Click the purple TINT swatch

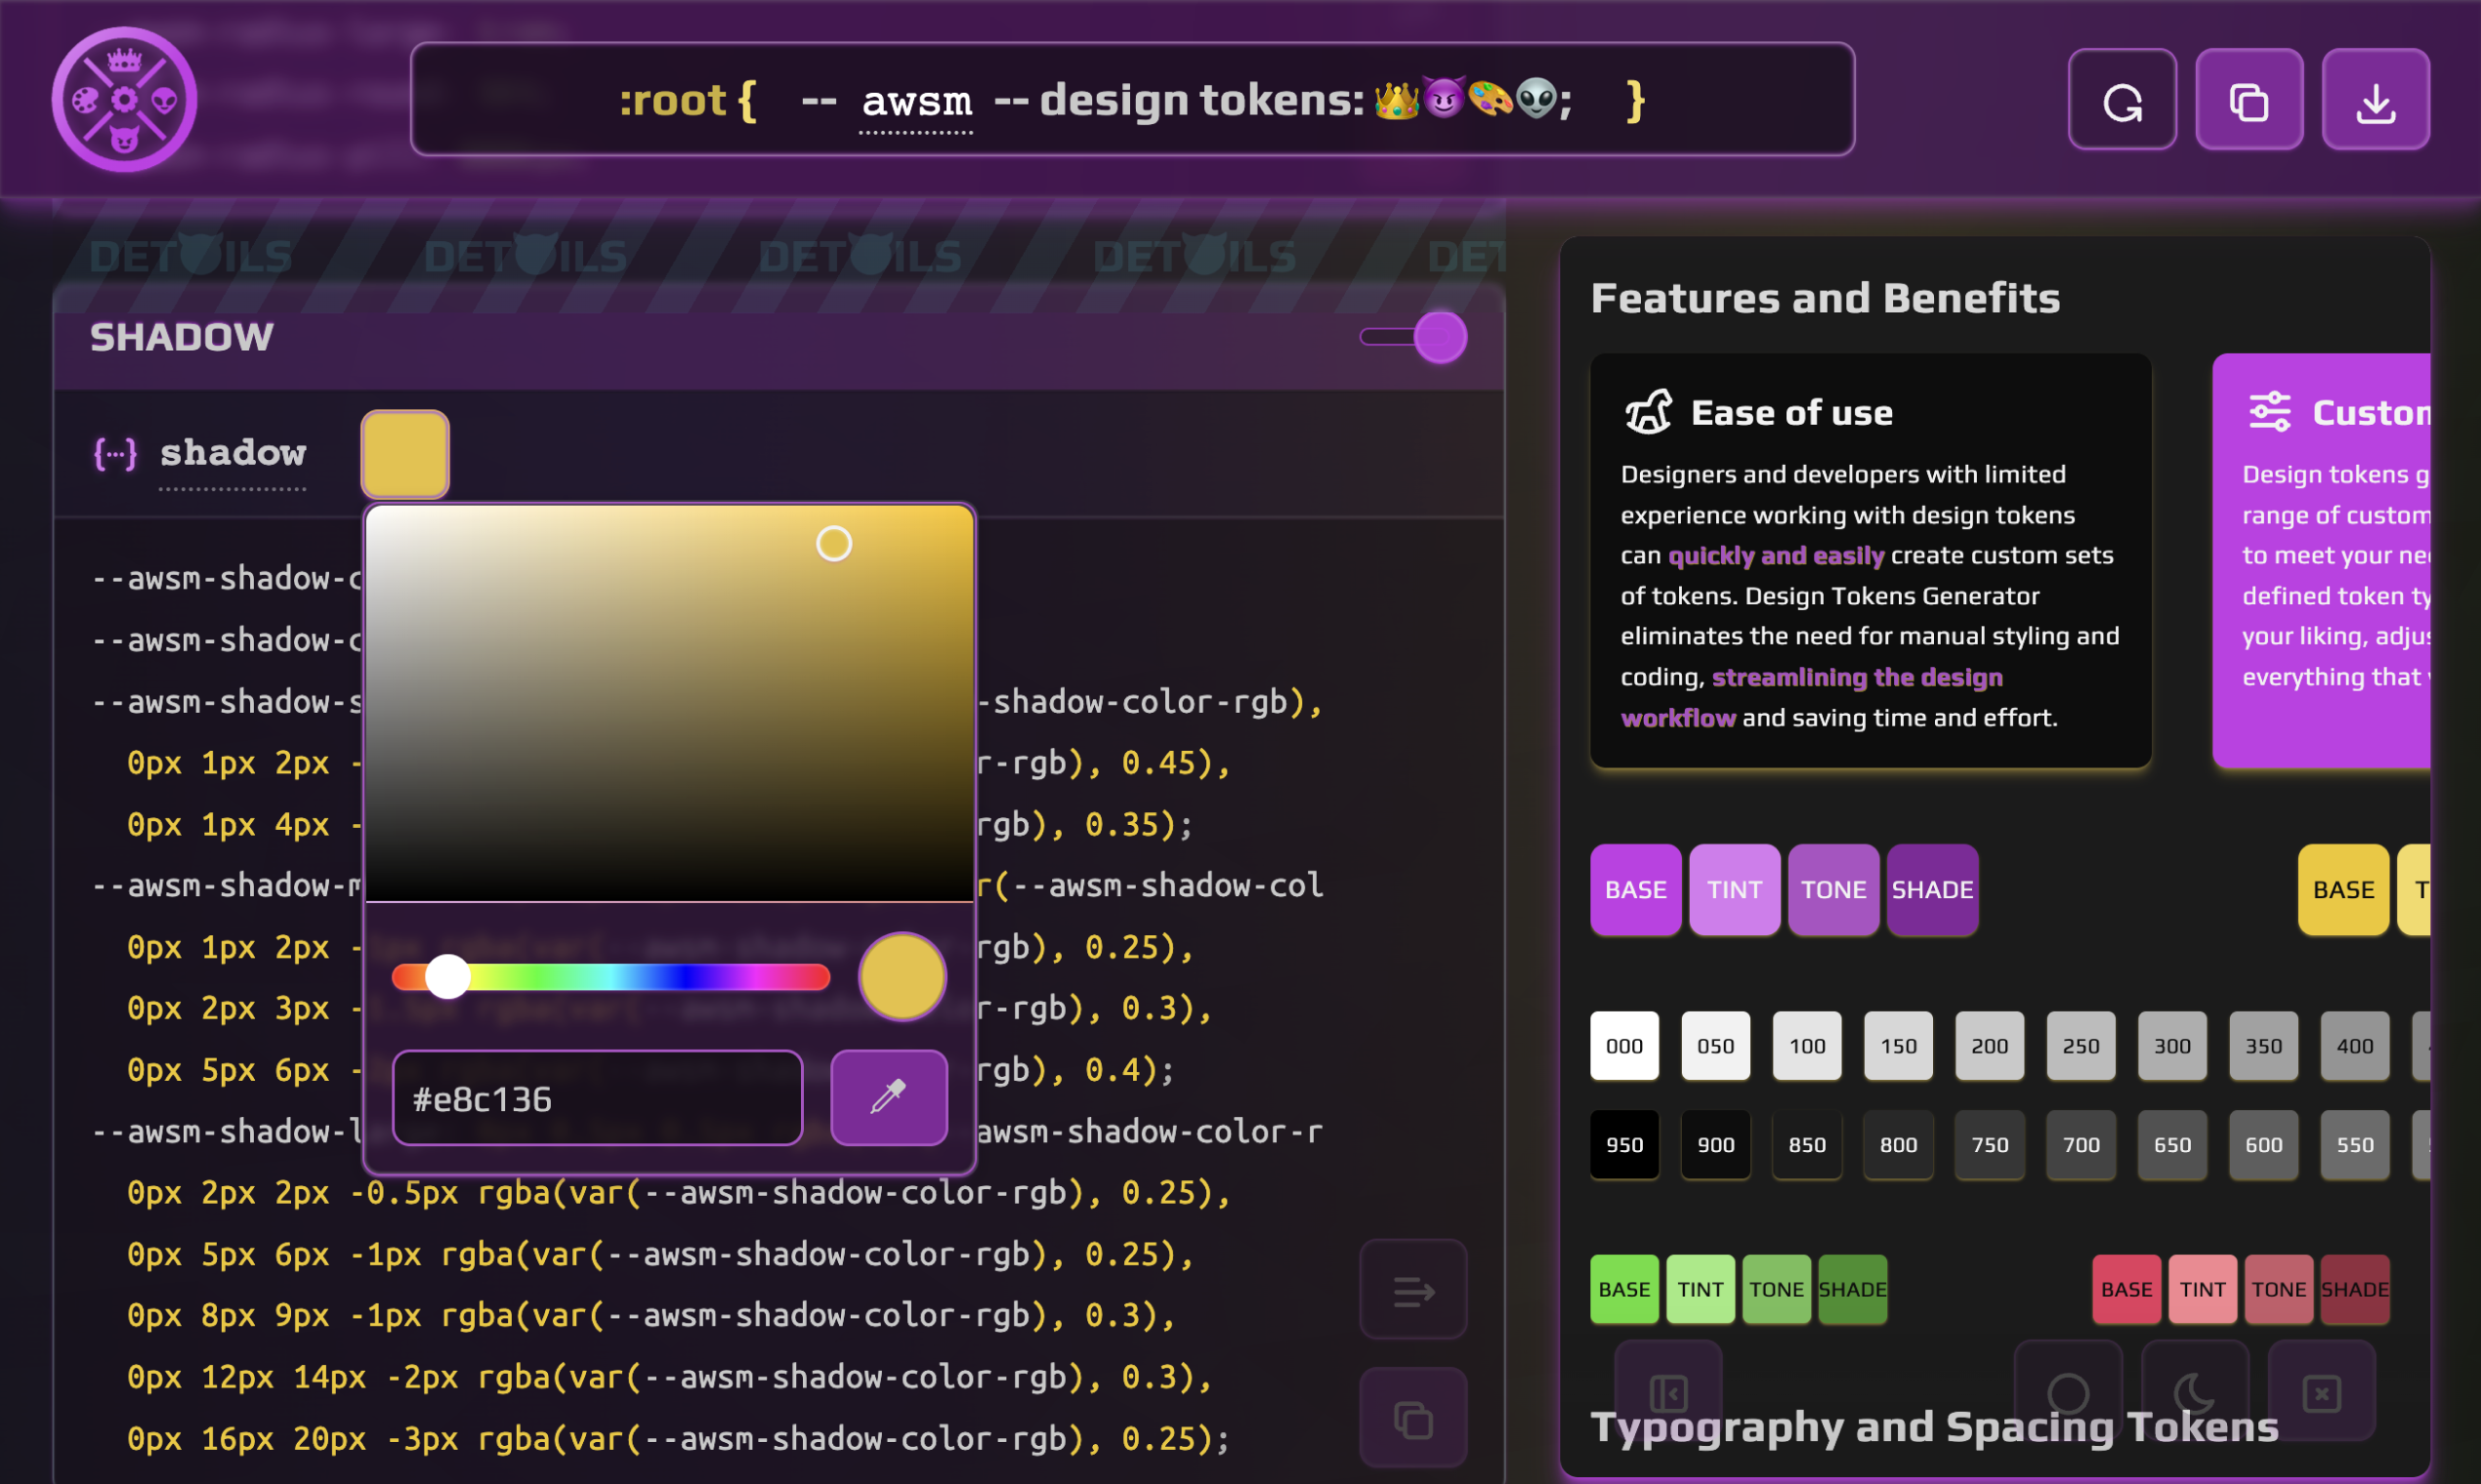[1735, 889]
